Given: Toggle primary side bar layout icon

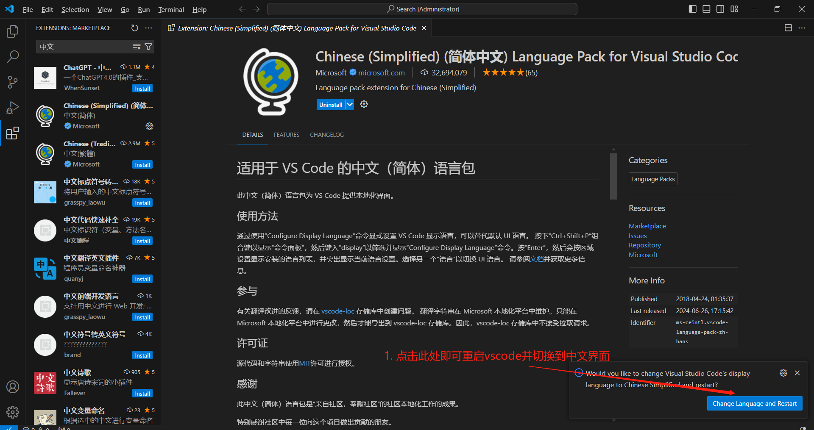Looking at the screenshot, I should (693, 9).
